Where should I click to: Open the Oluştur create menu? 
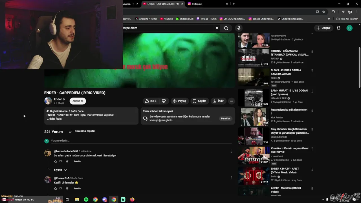tap(323, 28)
